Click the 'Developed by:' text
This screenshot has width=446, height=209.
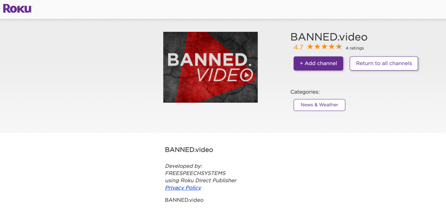183,166
